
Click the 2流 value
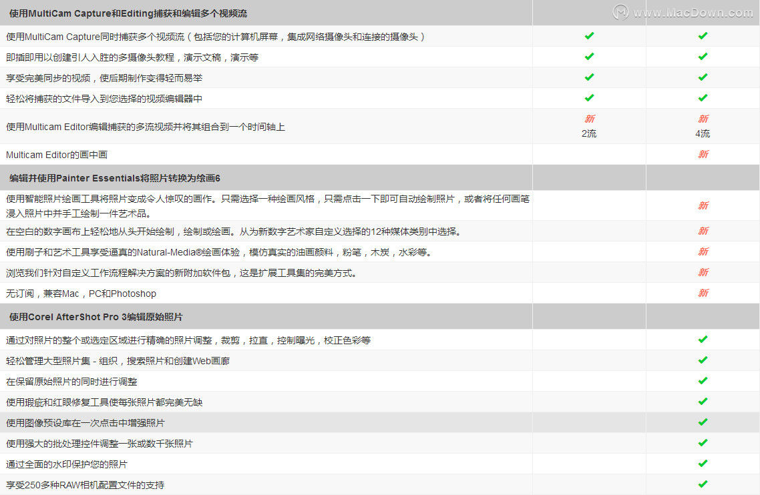[x=589, y=133]
